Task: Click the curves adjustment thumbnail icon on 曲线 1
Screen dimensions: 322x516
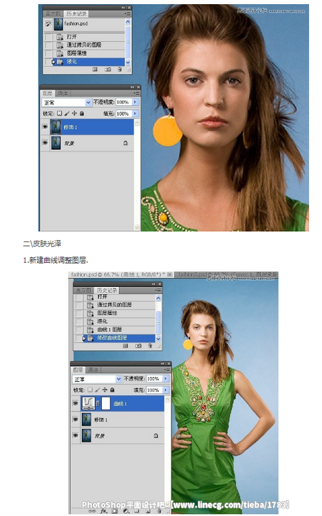Action: click(x=88, y=403)
